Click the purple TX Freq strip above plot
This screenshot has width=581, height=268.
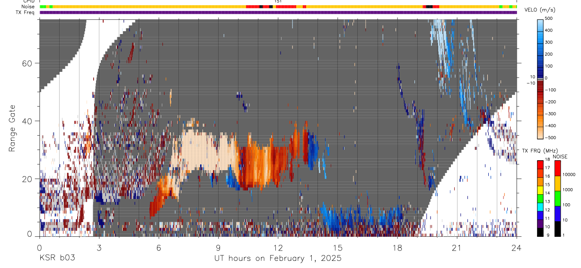[278, 12]
